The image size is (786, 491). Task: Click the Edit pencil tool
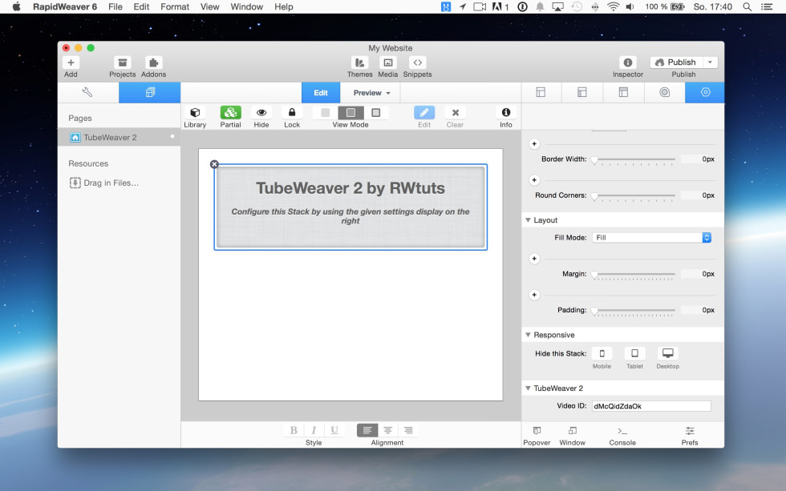pos(424,113)
